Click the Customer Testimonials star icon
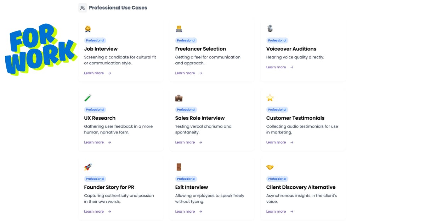This screenshot has height=223, width=425. click(x=270, y=98)
